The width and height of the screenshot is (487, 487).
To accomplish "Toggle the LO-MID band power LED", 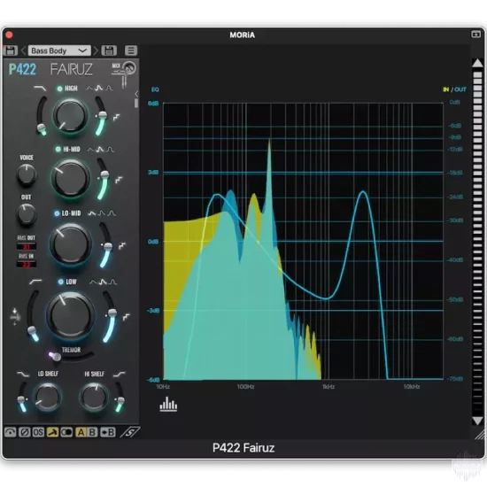I will click(57, 213).
